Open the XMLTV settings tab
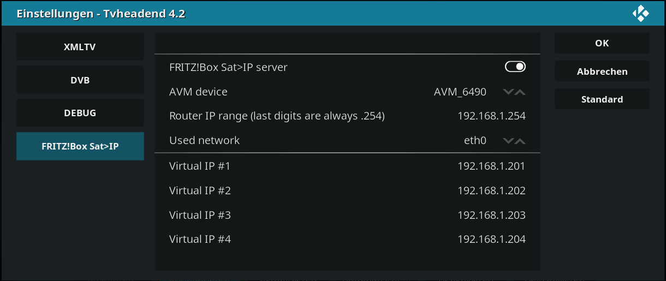Viewport: 666px width, 281px height. pyautogui.click(x=80, y=47)
